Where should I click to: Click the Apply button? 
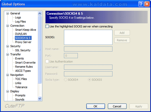pos(139,106)
